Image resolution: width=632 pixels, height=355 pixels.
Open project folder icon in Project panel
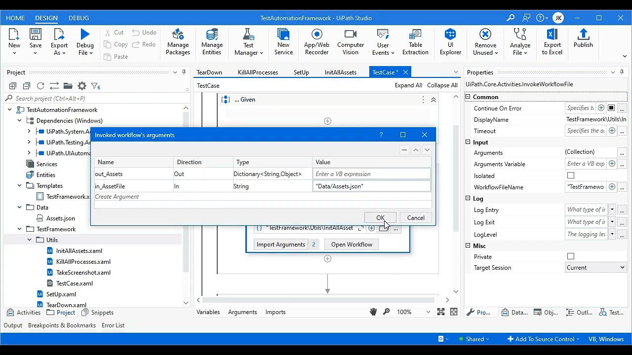coord(68,86)
